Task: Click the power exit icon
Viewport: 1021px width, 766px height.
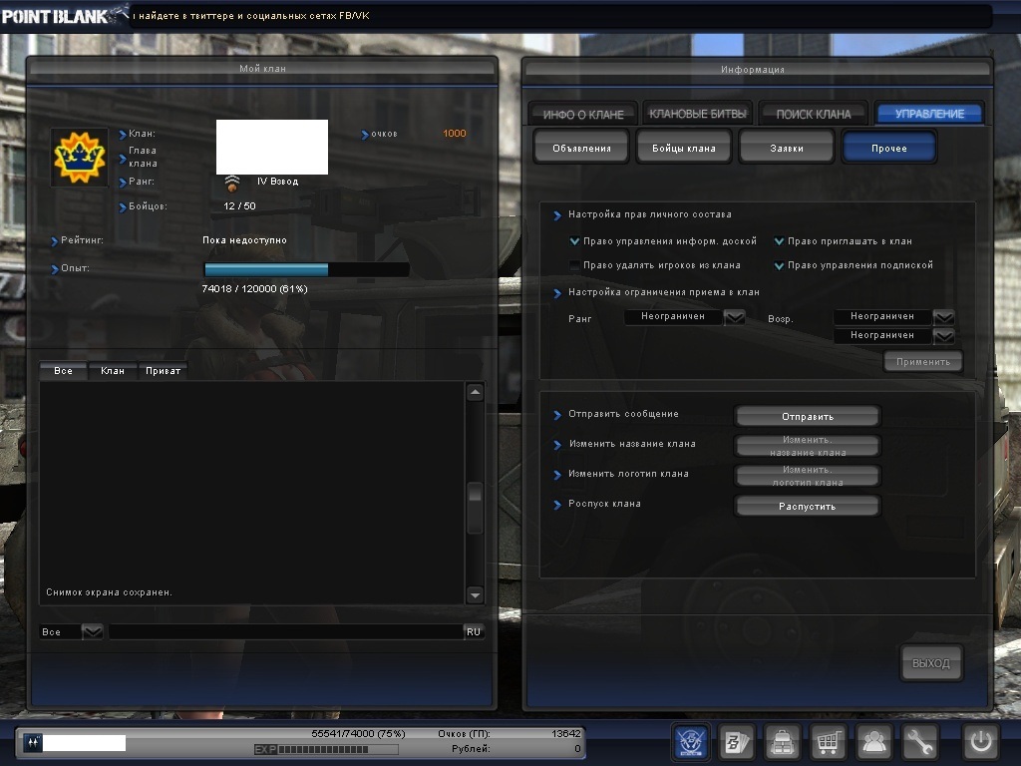Action: [x=981, y=742]
